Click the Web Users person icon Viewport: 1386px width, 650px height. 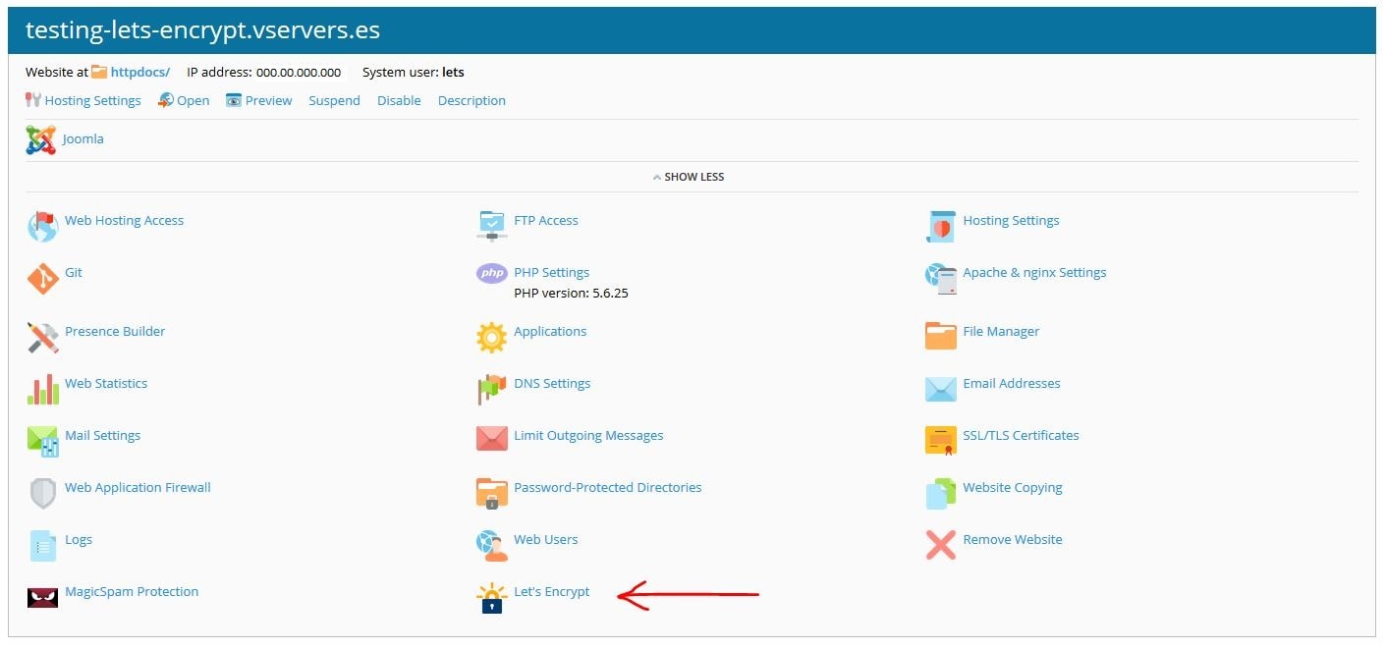pyautogui.click(x=491, y=545)
